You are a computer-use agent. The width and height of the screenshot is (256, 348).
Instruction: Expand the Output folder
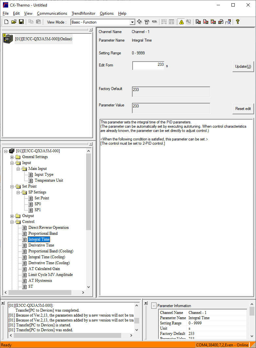click(x=12, y=216)
